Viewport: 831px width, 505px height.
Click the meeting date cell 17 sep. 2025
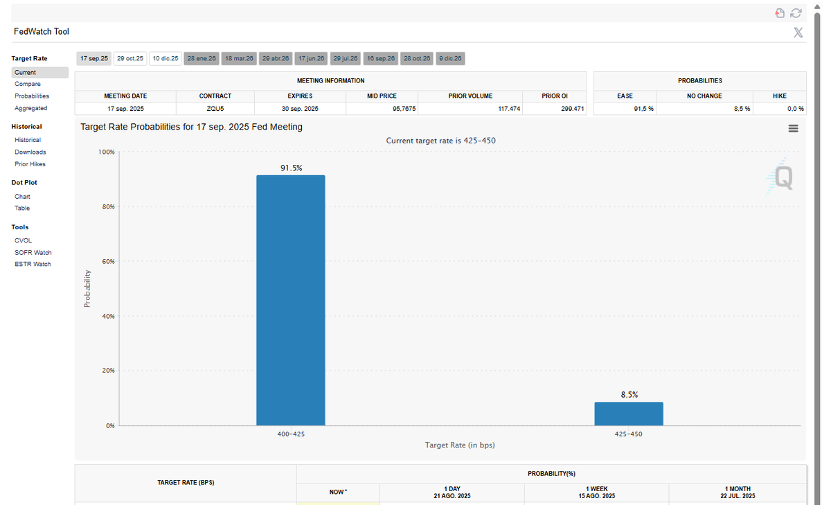pyautogui.click(x=125, y=109)
